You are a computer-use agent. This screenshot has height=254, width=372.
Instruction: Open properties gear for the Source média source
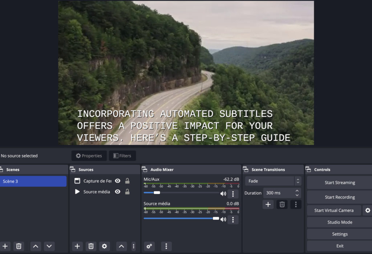(x=105, y=246)
